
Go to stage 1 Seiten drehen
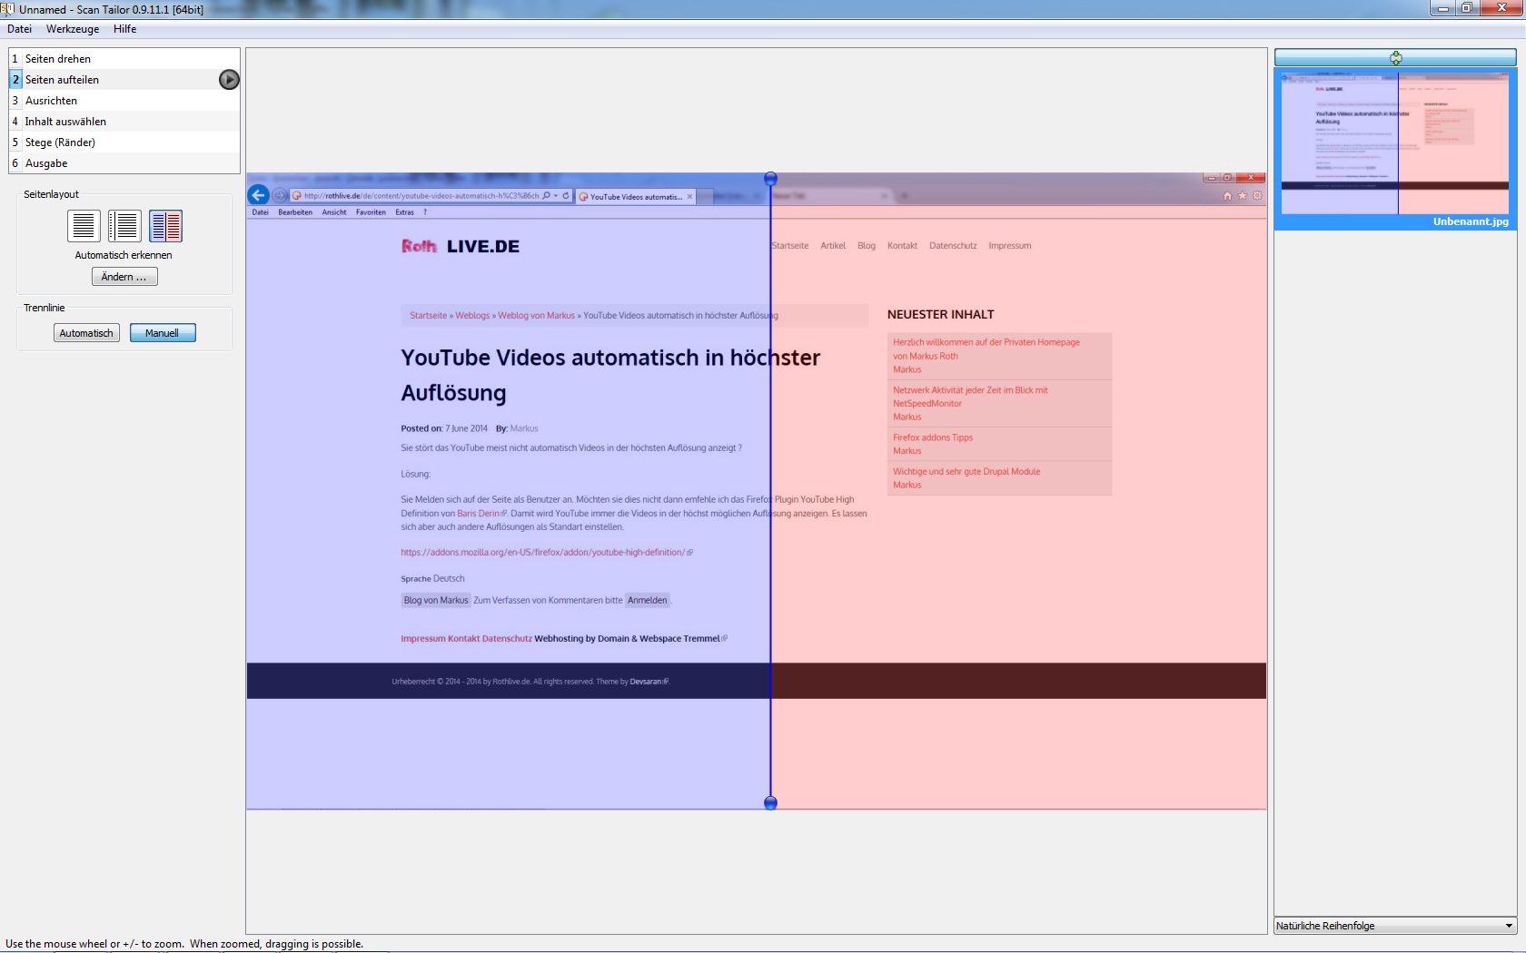(x=124, y=59)
